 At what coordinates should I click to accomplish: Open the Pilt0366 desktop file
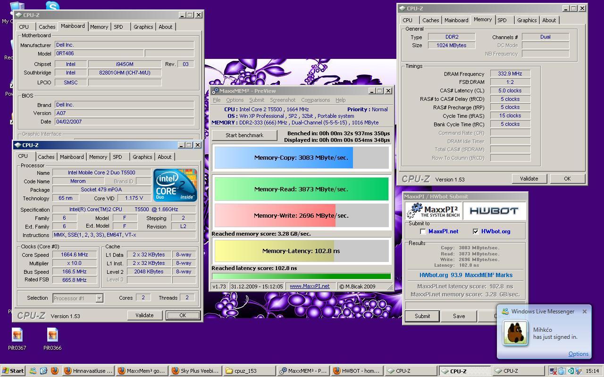click(x=52, y=339)
